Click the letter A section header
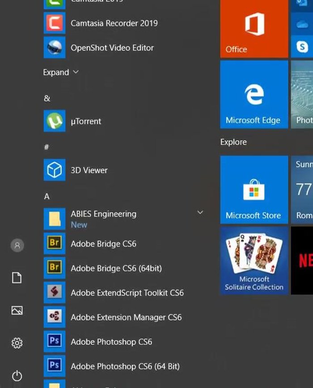The height and width of the screenshot is (388, 313). coord(47,196)
